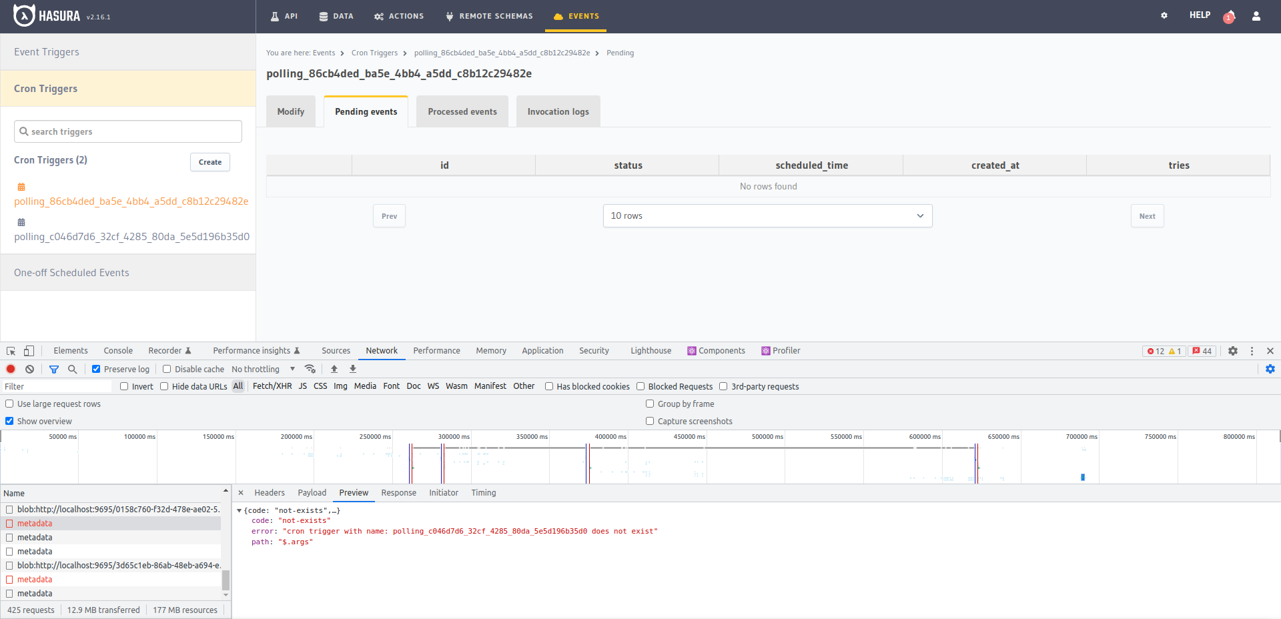Click the Create button for cron triggers
The width and height of the screenshot is (1281, 619).
click(209, 162)
